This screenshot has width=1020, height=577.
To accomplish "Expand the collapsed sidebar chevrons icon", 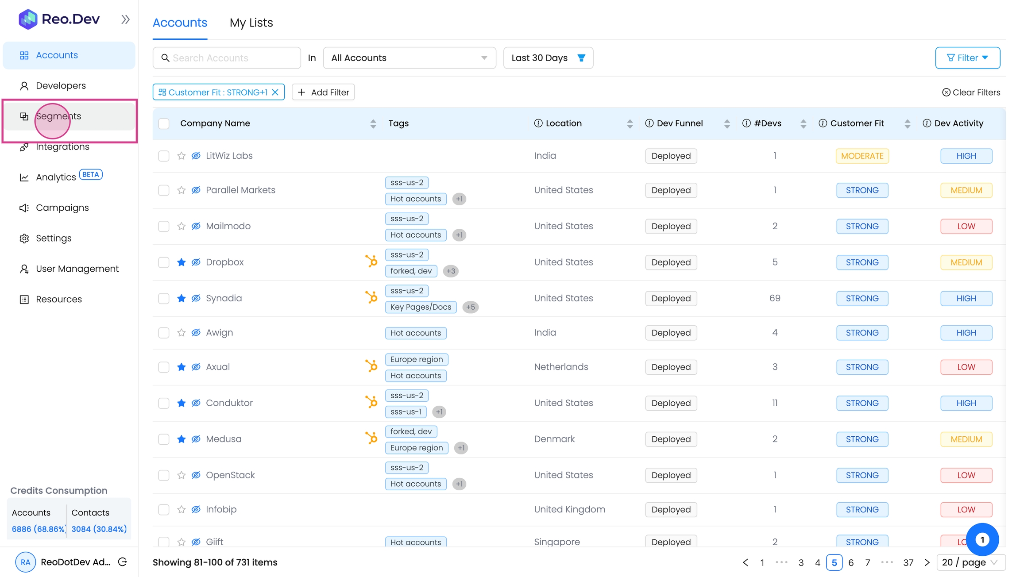I will pyautogui.click(x=125, y=19).
